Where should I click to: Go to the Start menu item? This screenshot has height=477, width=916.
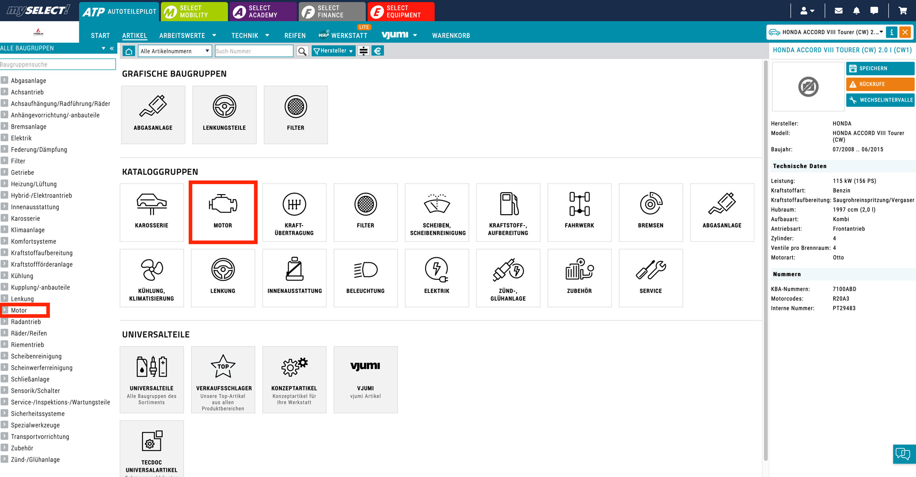coord(100,35)
